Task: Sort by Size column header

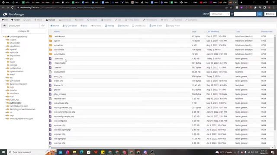Action: 194,31
